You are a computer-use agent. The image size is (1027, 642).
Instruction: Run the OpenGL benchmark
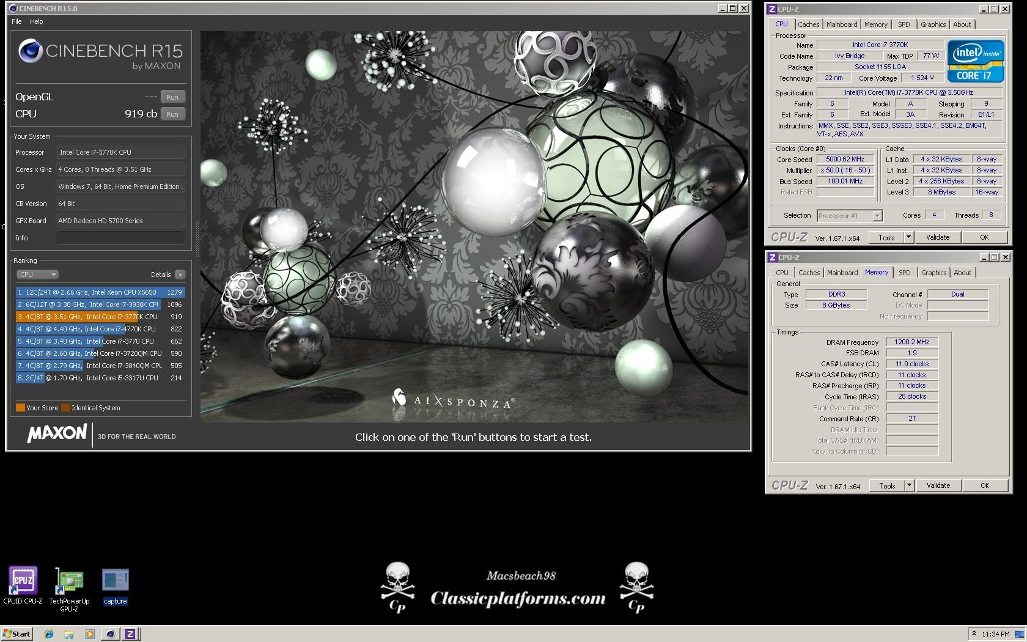pyautogui.click(x=172, y=97)
